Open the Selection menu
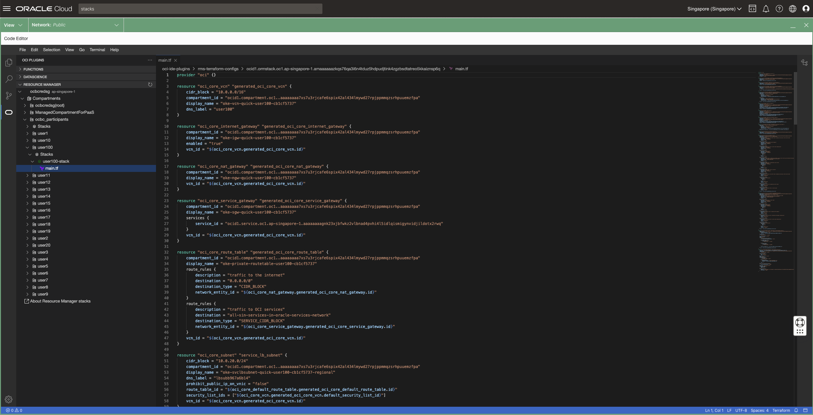The width and height of the screenshot is (813, 415). [51, 50]
